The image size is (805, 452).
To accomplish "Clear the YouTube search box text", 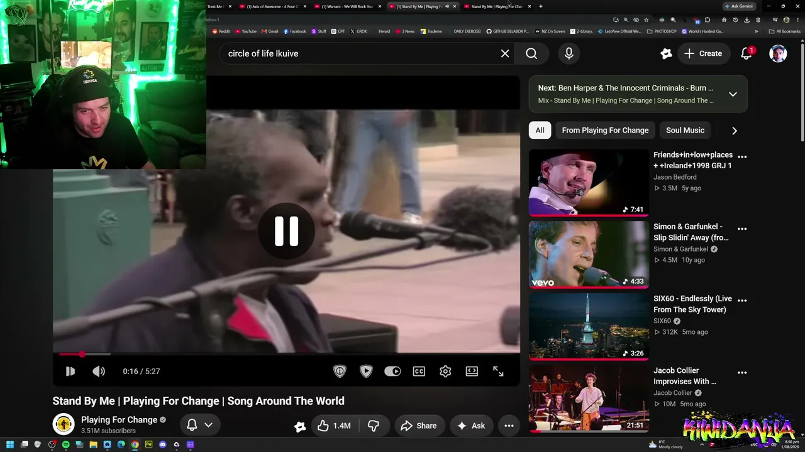I will [x=505, y=53].
